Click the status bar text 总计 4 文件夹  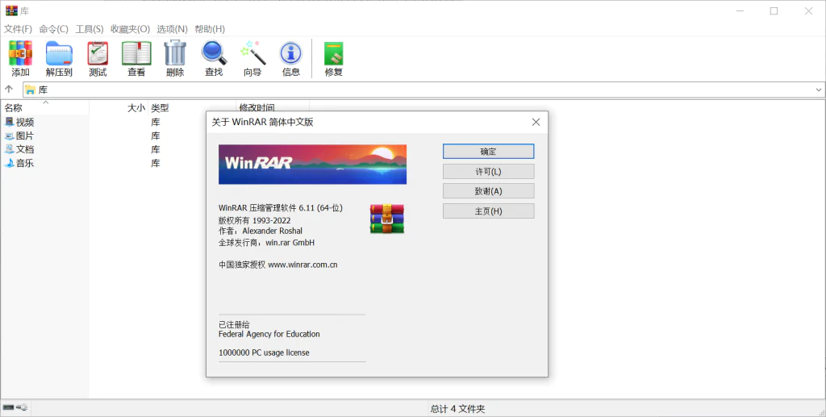[x=457, y=409]
